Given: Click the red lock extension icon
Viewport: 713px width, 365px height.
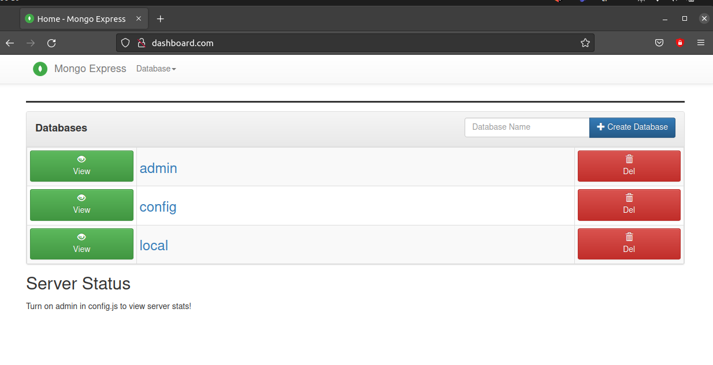Looking at the screenshot, I should pos(679,43).
